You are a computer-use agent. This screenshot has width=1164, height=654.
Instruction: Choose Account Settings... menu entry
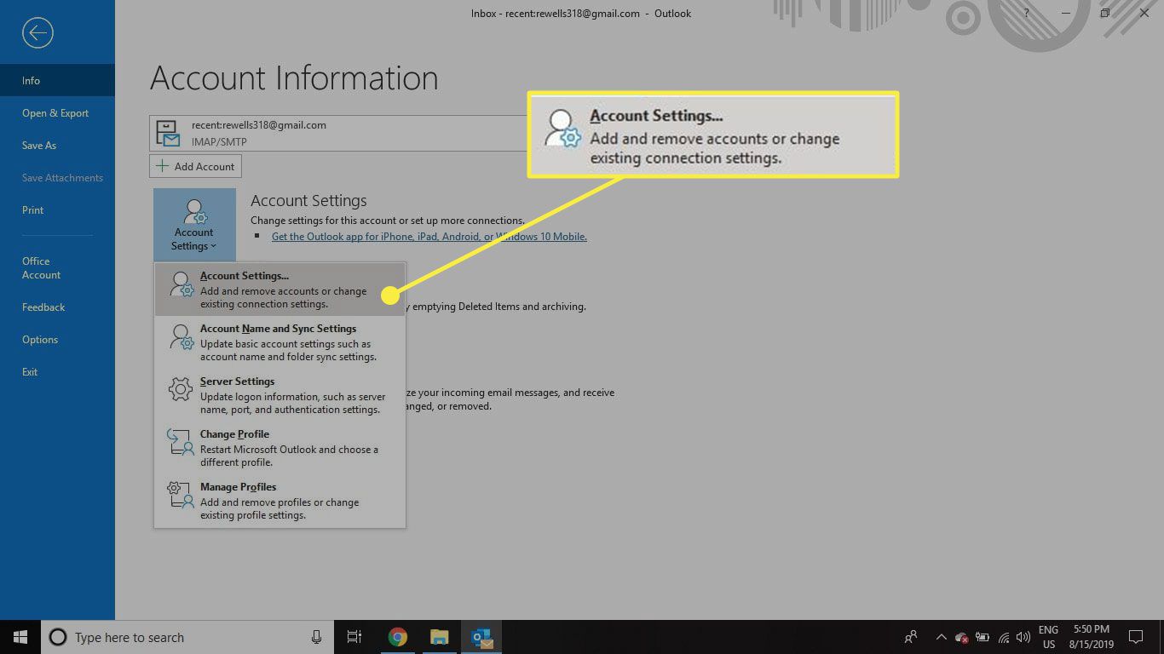click(x=279, y=290)
